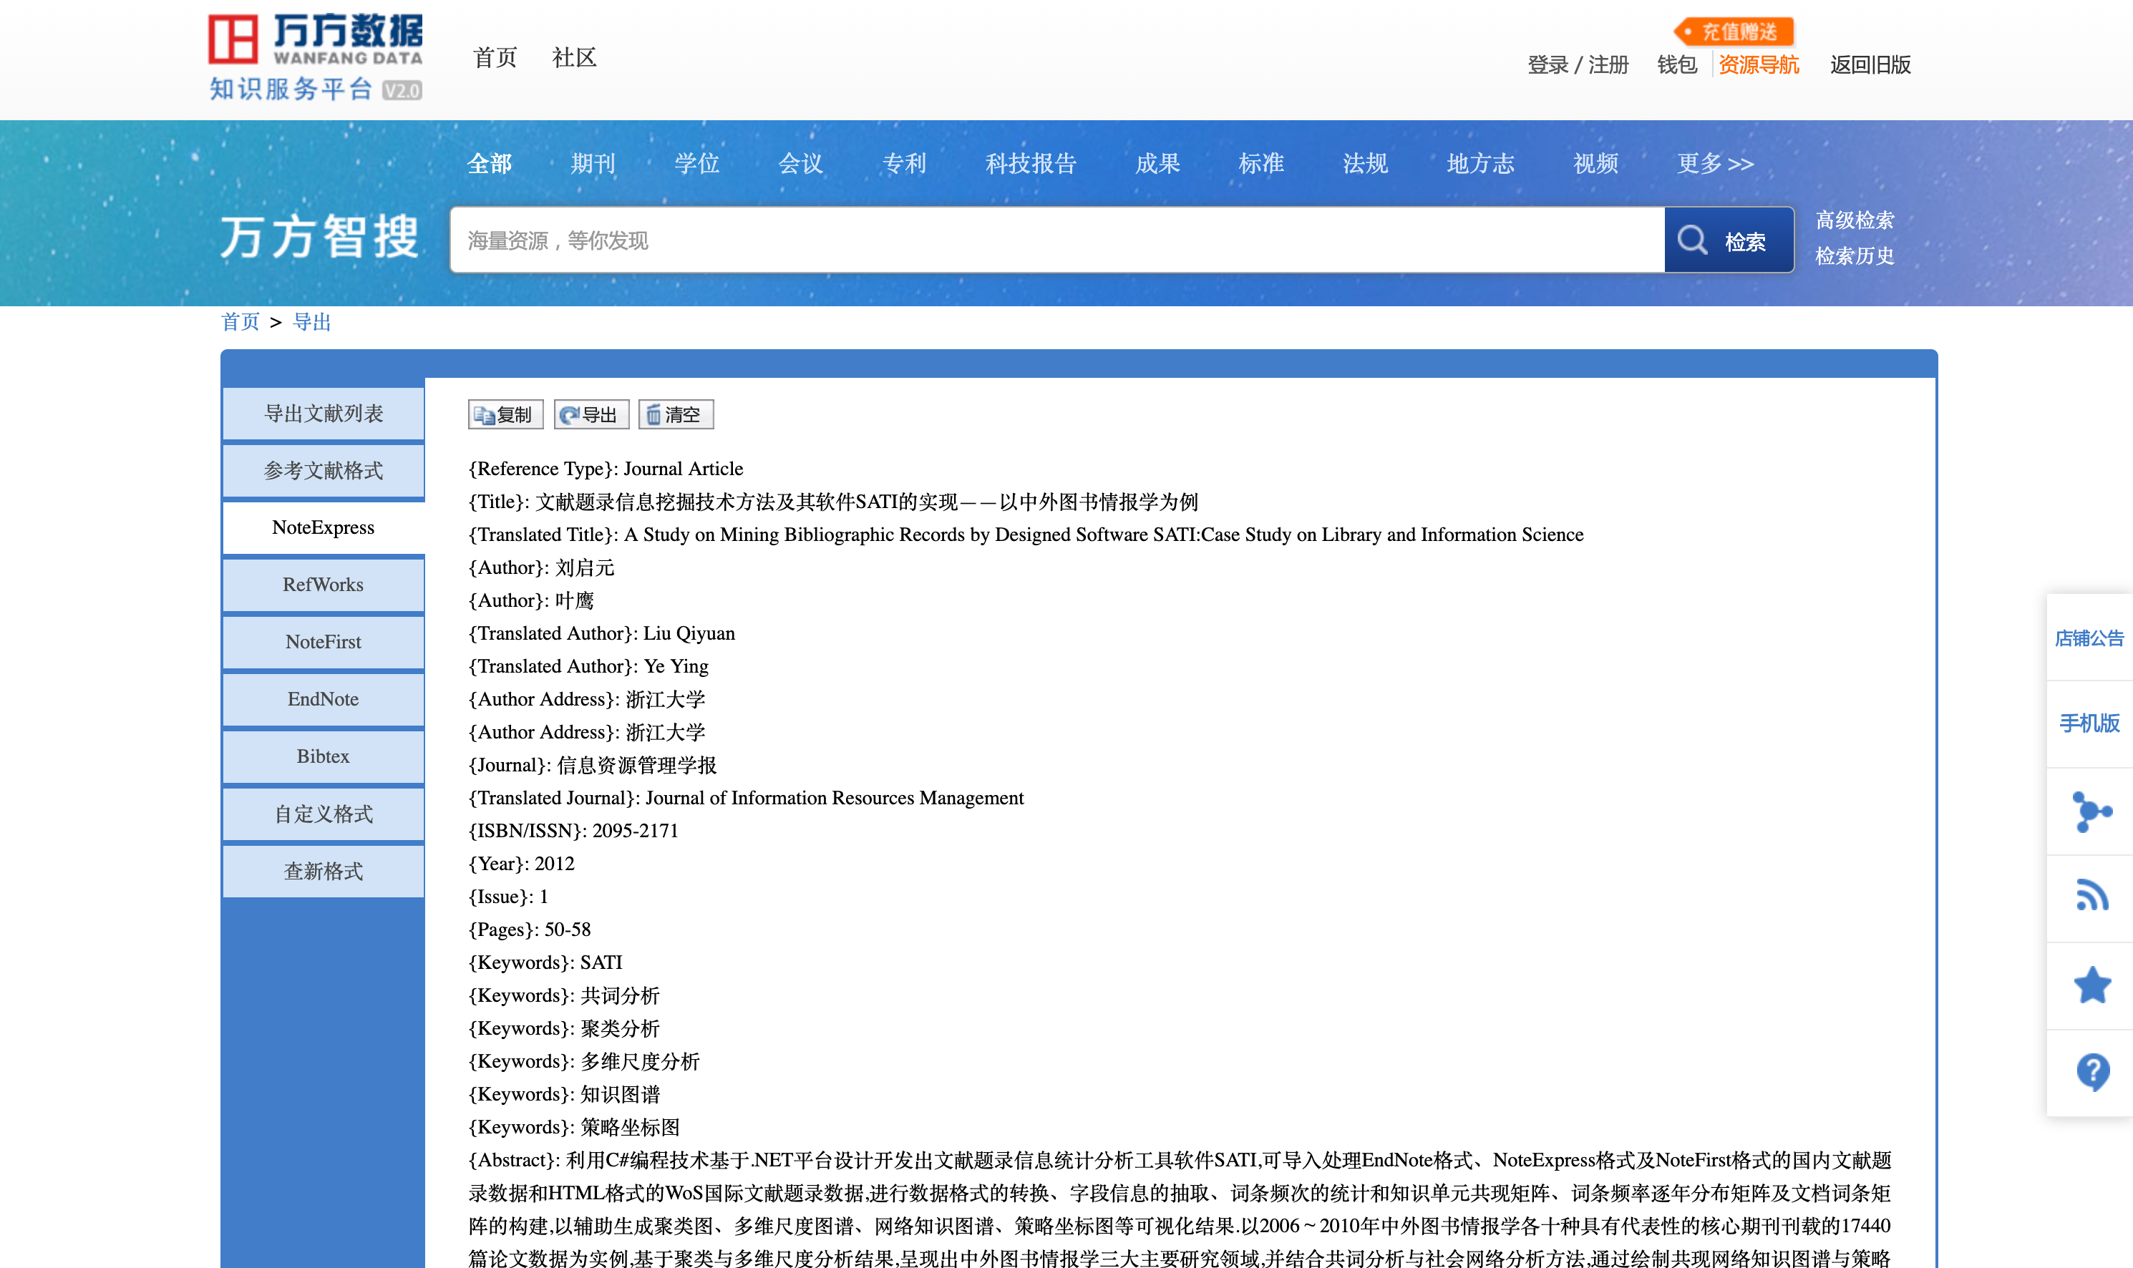Open 手机版 mobile version link
The width and height of the screenshot is (2133, 1268).
coord(2089,723)
